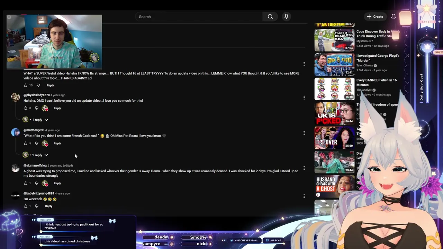Click 'Every BANNED Fetish In 16 Minutes' title
The image size is (443, 249).
(x=376, y=82)
